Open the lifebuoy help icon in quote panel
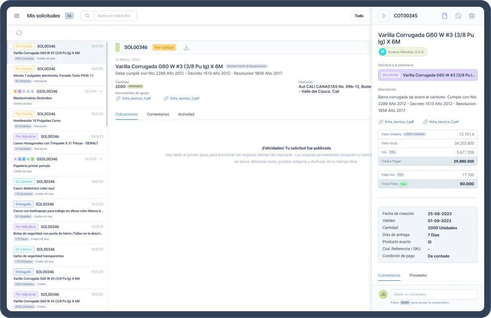This screenshot has height=318, width=491. pyautogui.click(x=471, y=16)
